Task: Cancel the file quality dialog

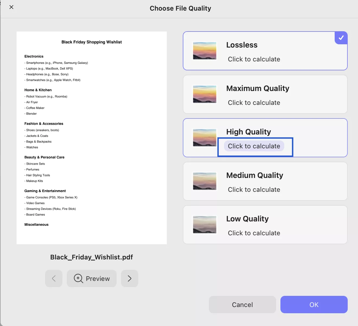Action: point(242,305)
